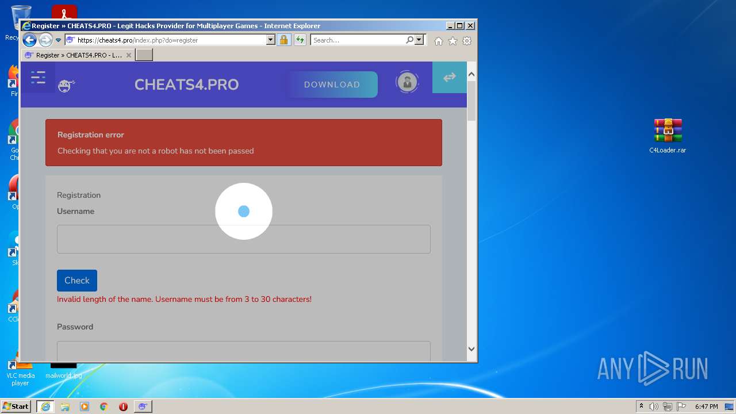Click the Username input field

244,239
